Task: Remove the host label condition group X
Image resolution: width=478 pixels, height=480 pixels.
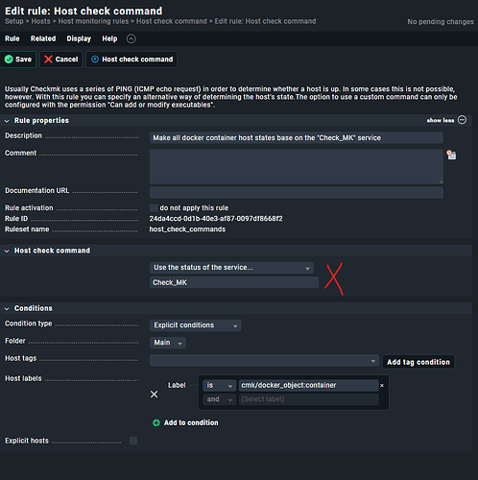Action: tap(154, 395)
